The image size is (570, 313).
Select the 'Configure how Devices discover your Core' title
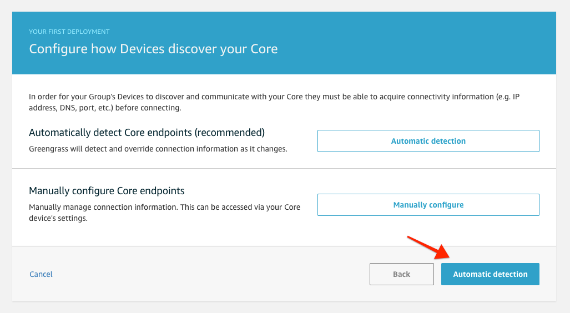point(153,49)
